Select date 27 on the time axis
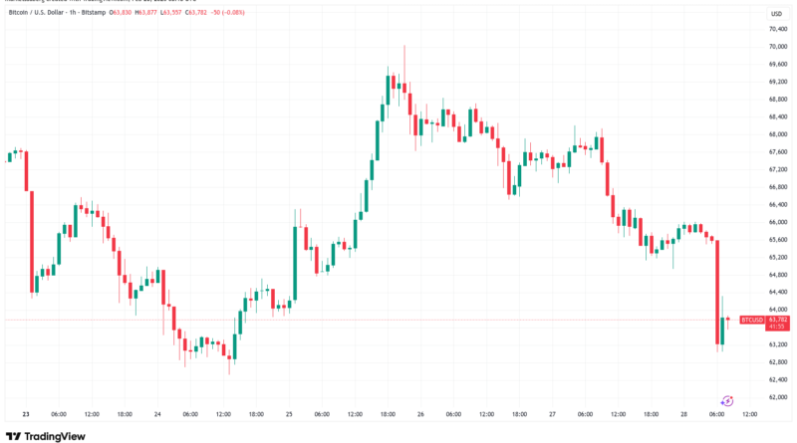 pyautogui.click(x=554, y=414)
